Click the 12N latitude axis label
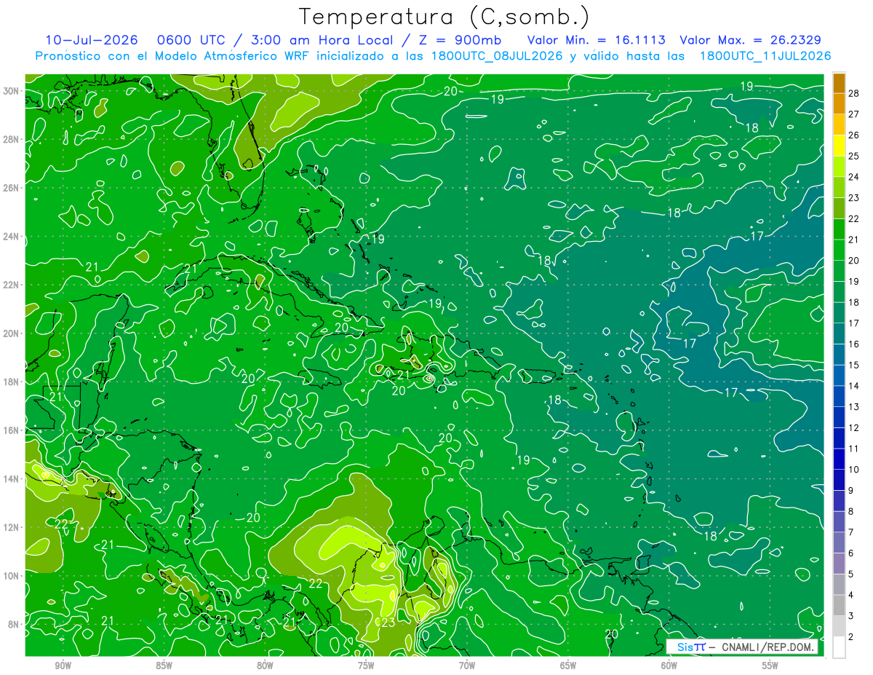The width and height of the screenshot is (873, 675). tap(12, 527)
